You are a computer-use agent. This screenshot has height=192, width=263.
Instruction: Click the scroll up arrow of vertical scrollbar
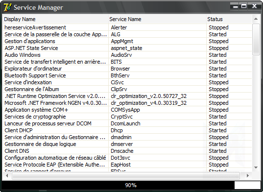point(256,19)
